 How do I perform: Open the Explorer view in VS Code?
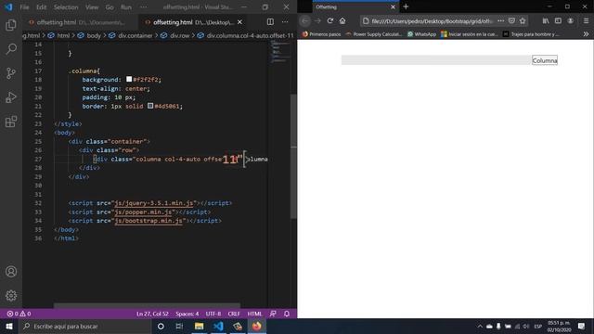(x=11, y=25)
